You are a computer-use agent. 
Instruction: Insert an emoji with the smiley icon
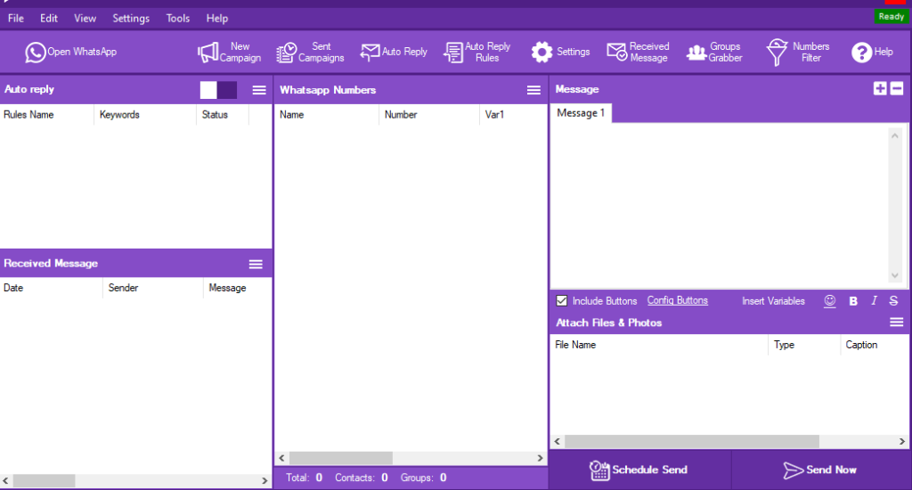click(x=830, y=301)
